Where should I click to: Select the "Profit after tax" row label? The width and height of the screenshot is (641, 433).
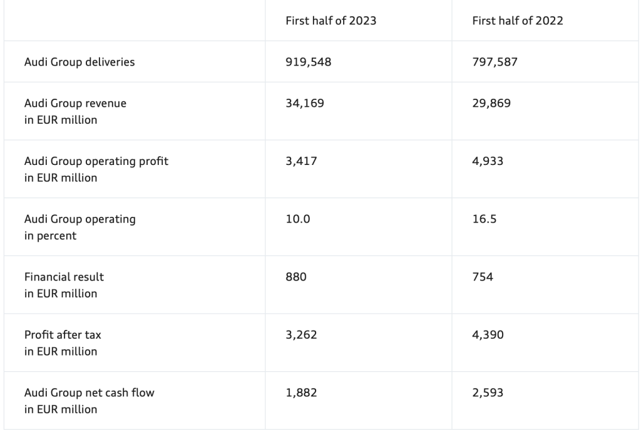click(63, 335)
